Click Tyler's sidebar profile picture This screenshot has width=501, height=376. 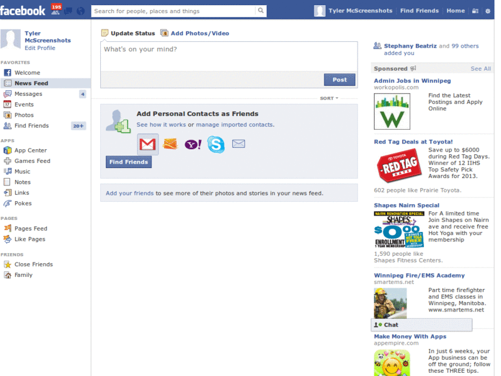11,39
